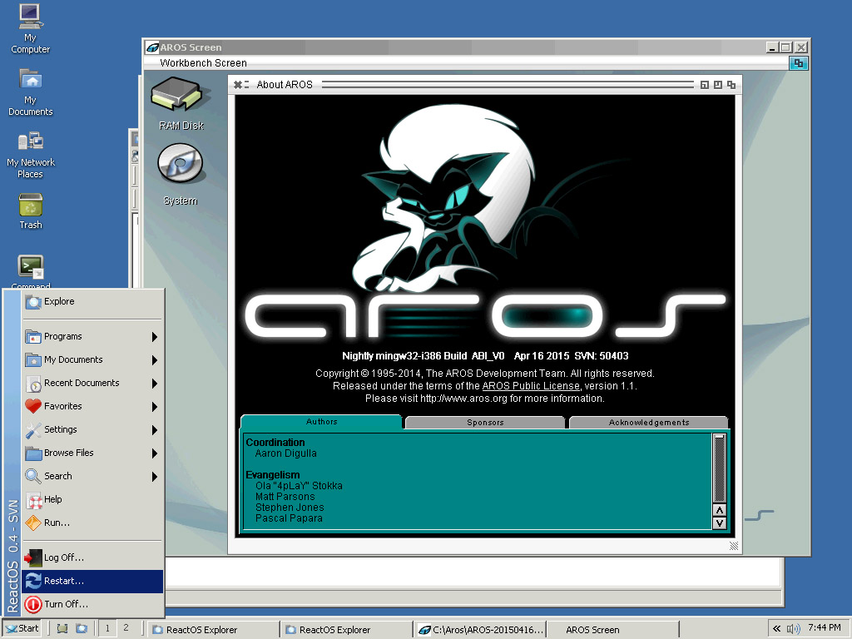The image size is (852, 639).
Task: Expand the Programs submenu arrow
Action: (155, 337)
